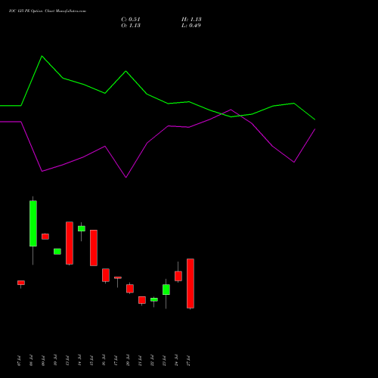The width and height of the screenshot is (378, 378).
Task: Select the green candlestick for 23 Jul
Action: [166, 290]
